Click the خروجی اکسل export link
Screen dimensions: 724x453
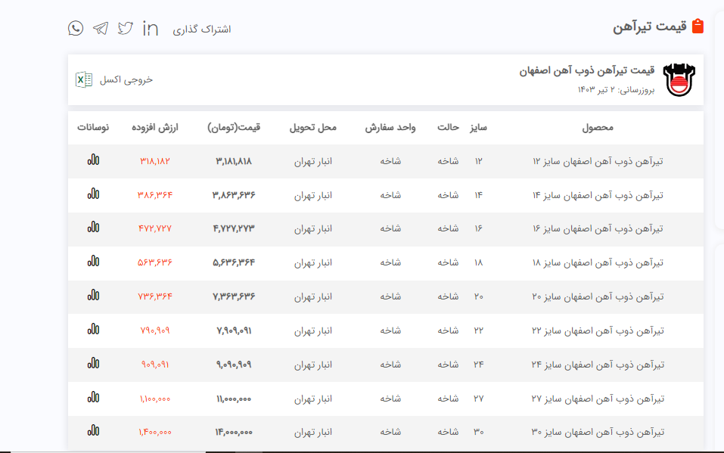pyautogui.click(x=126, y=79)
